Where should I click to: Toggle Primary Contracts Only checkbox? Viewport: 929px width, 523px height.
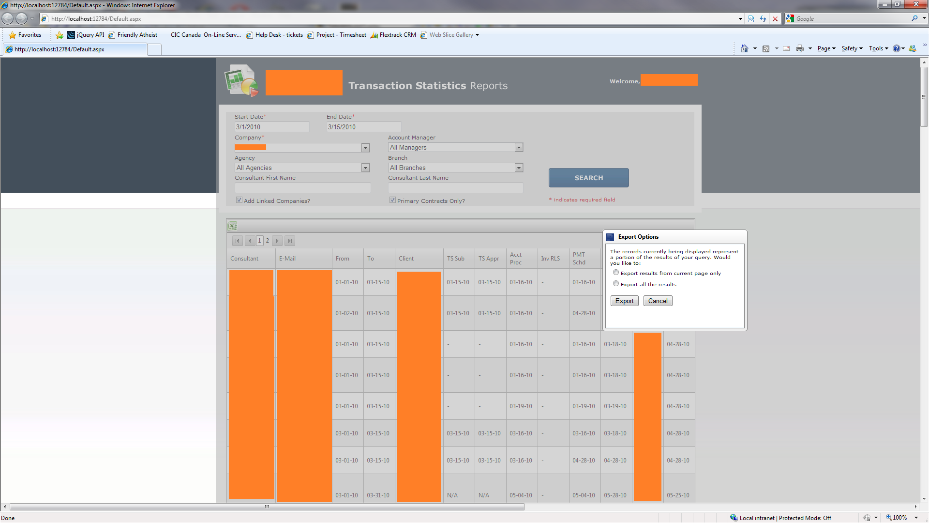[392, 200]
